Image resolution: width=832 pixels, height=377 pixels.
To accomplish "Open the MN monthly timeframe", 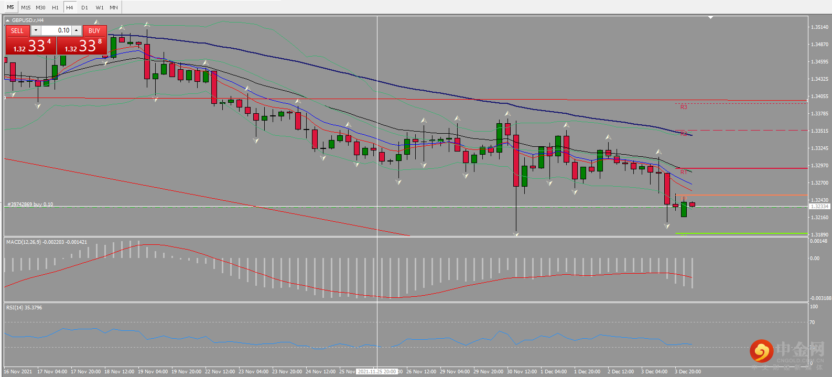I will click(114, 7).
